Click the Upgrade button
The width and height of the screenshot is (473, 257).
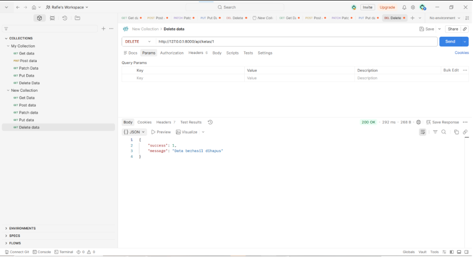click(387, 7)
